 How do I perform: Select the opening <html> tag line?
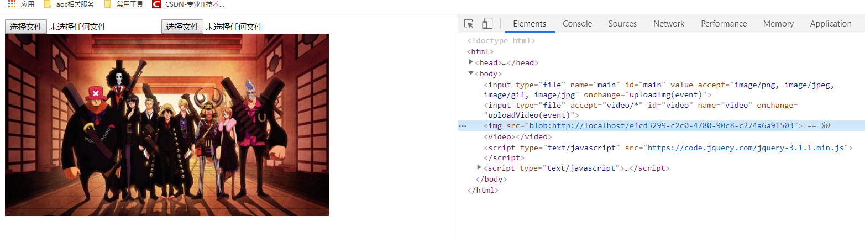480,51
